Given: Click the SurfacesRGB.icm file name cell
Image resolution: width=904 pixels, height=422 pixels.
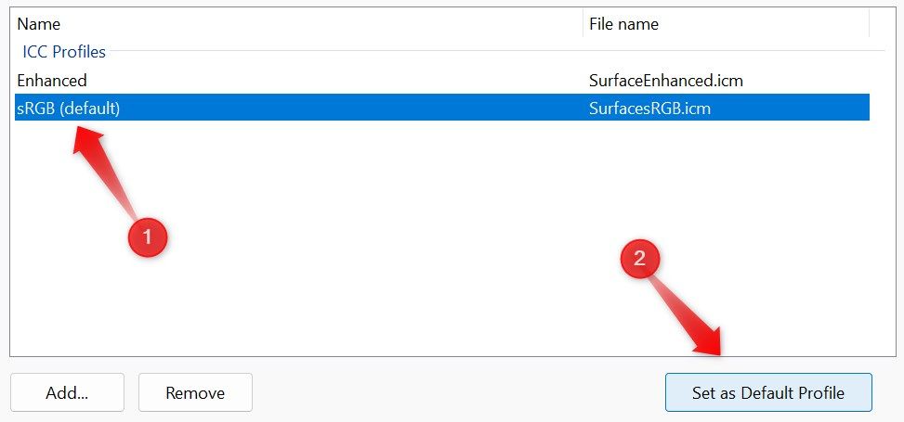Looking at the screenshot, I should (649, 108).
